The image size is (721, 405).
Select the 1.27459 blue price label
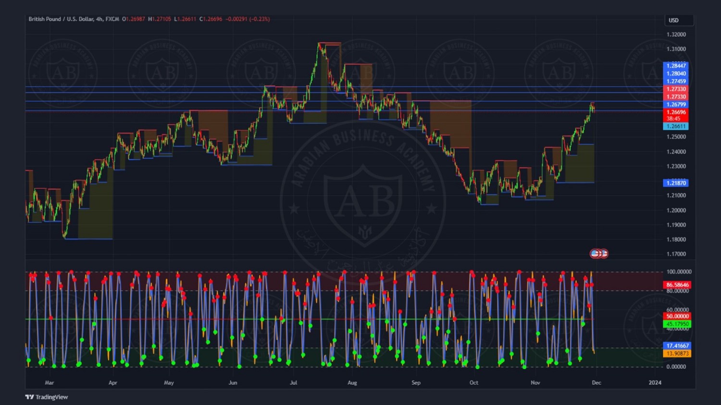676,81
